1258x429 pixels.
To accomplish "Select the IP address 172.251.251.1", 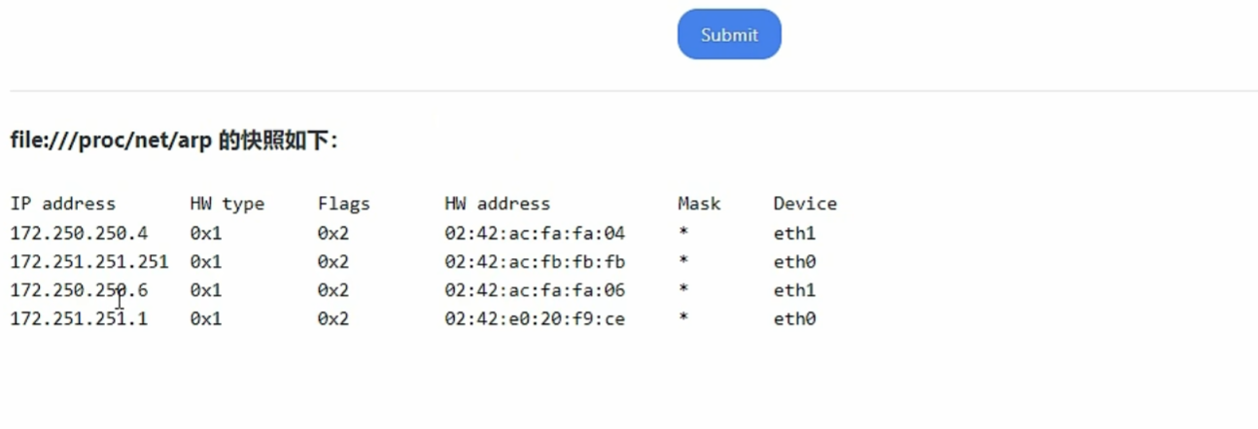I will pos(79,318).
